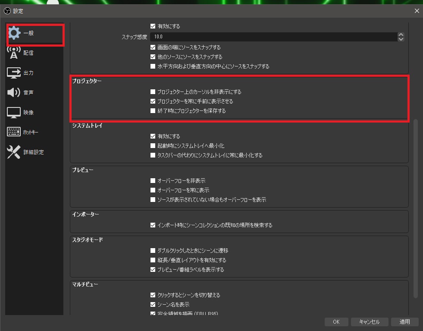Enable minimizing to system tray on startup
The height and width of the screenshot is (331, 423).
[153, 145]
